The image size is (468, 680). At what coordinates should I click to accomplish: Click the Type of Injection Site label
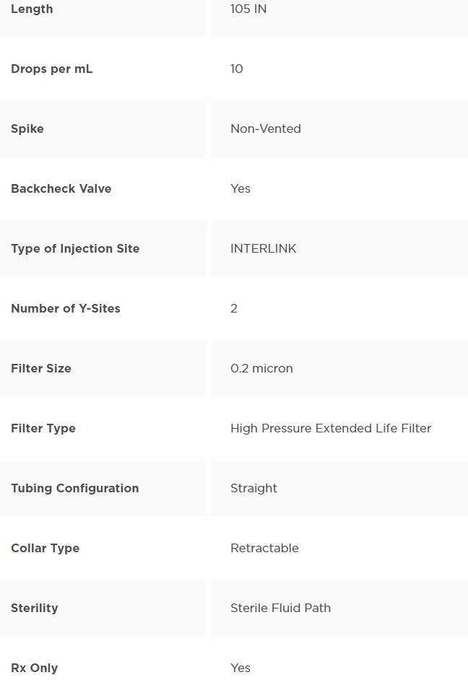click(x=75, y=248)
